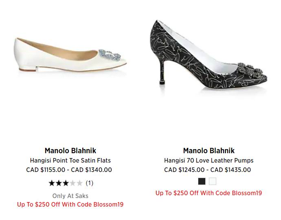Click Manolo Blahnik brand above Leather Pumps
The height and width of the screenshot is (220, 281).
(209, 151)
